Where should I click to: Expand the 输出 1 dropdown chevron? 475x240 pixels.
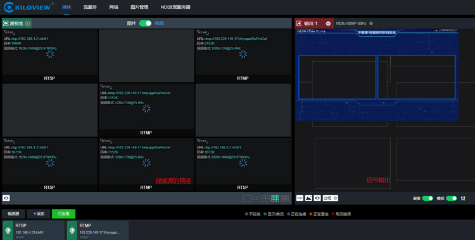pos(328,23)
